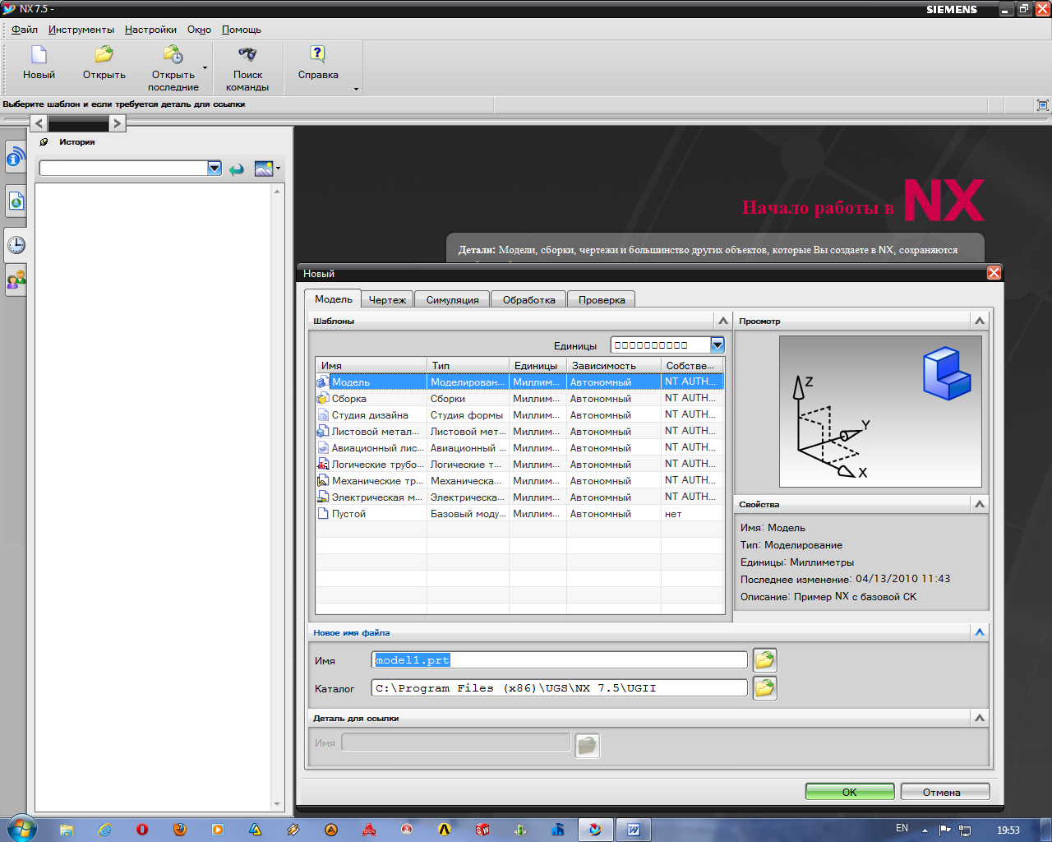Image resolution: width=1052 pixels, height=842 pixels.
Task: Open the picture view dropdown arrow in History
Action: [x=279, y=169]
